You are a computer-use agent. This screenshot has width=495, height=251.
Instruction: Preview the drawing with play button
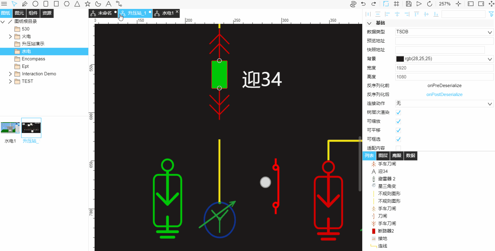[419, 4]
